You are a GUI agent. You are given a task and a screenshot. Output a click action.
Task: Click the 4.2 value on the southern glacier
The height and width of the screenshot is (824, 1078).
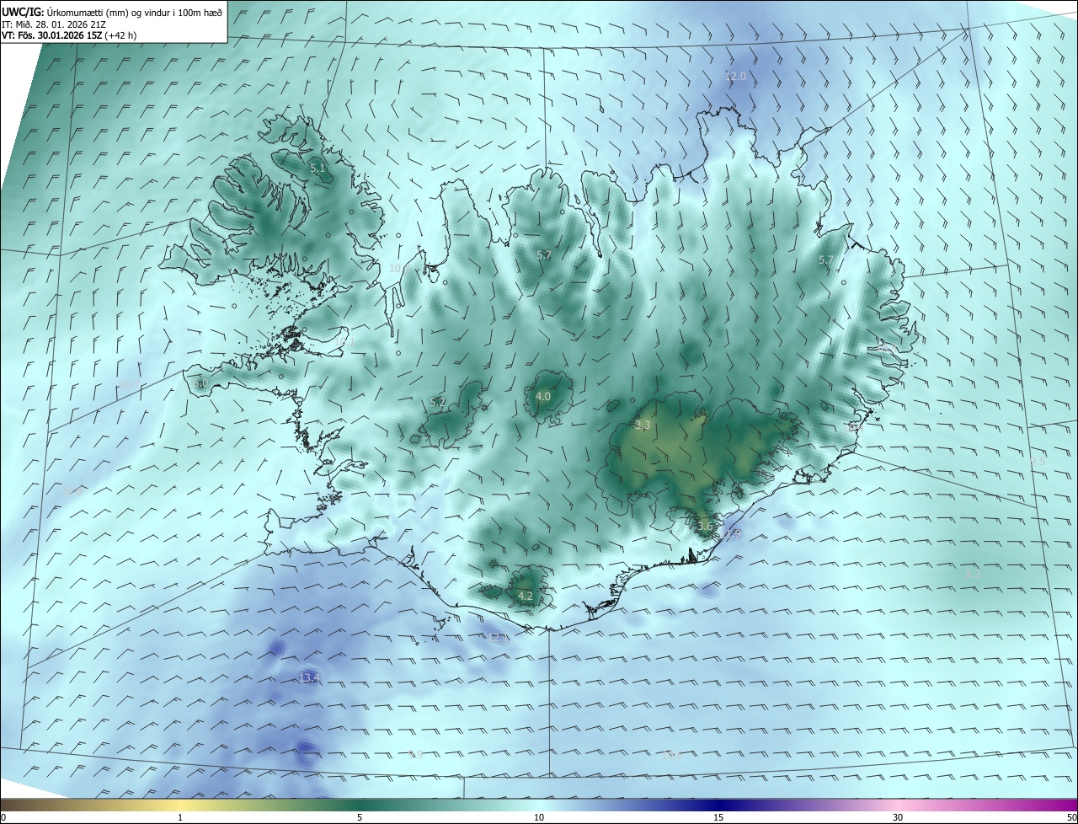click(x=526, y=596)
